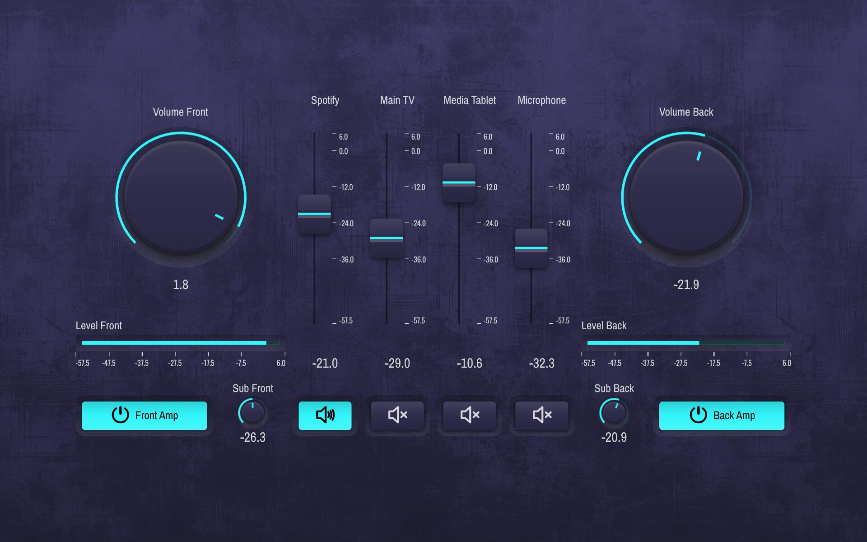Unmute the Main TV channel

[x=397, y=415]
